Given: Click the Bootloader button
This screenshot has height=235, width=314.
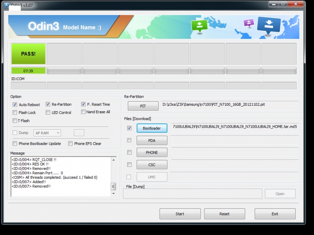Looking at the screenshot, I should tap(152, 128).
